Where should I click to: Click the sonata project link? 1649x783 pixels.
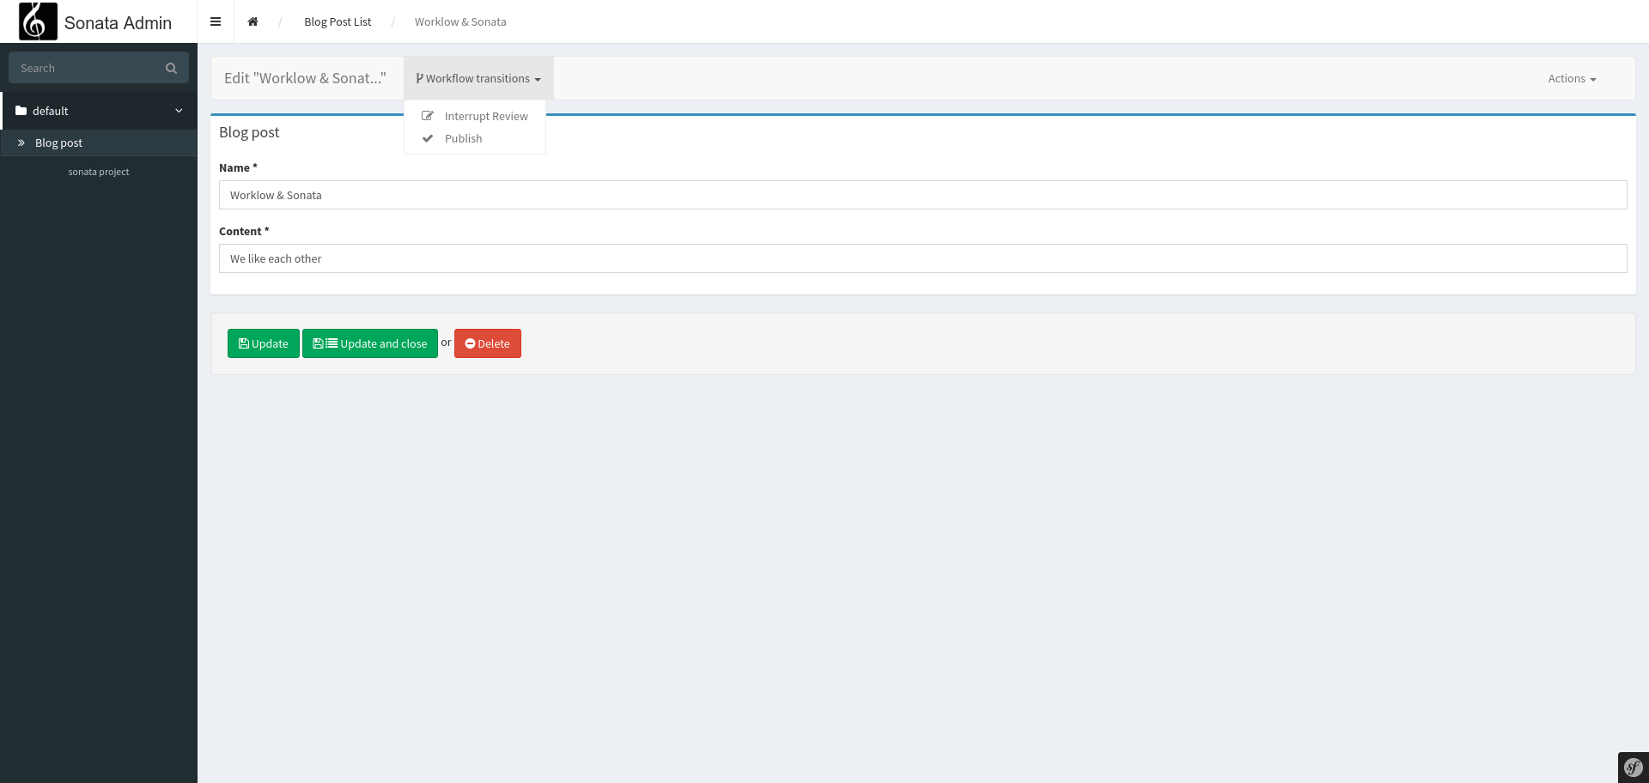click(x=99, y=172)
